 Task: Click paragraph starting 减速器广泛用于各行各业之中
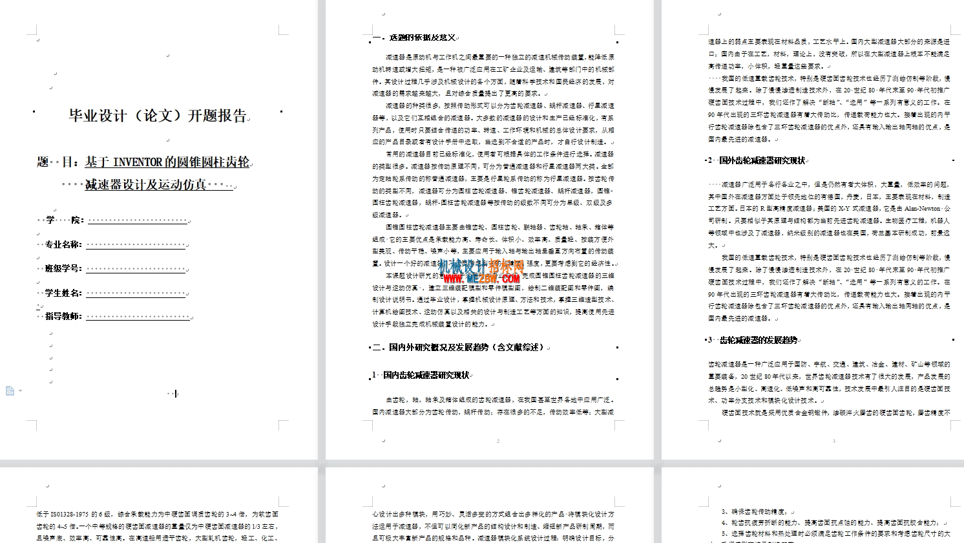tap(829, 215)
